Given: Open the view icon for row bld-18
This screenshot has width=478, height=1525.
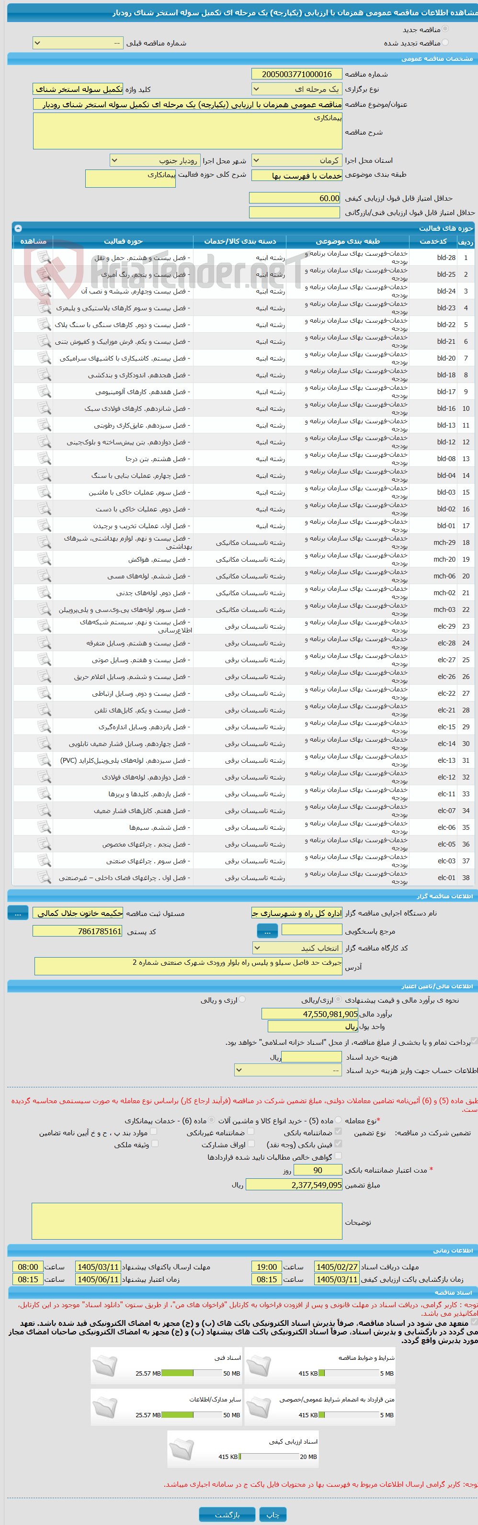Looking at the screenshot, I should click(x=44, y=374).
